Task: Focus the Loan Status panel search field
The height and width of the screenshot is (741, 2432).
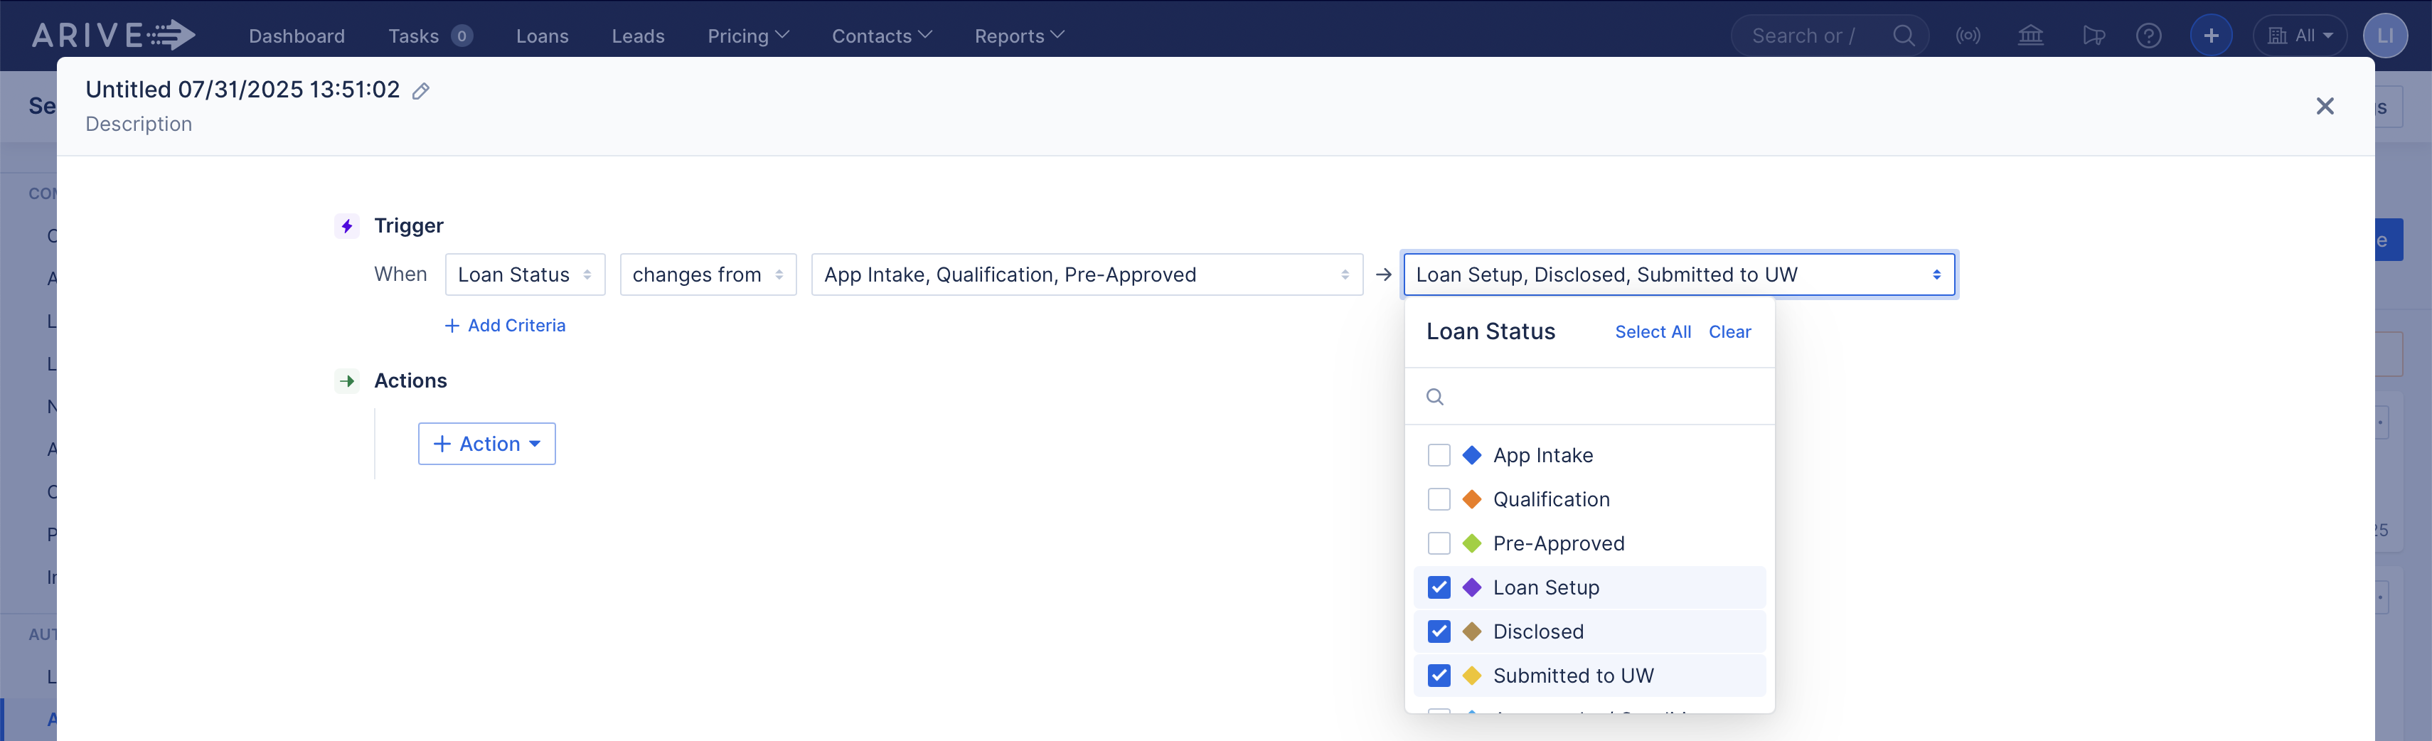Action: pyautogui.click(x=1590, y=397)
